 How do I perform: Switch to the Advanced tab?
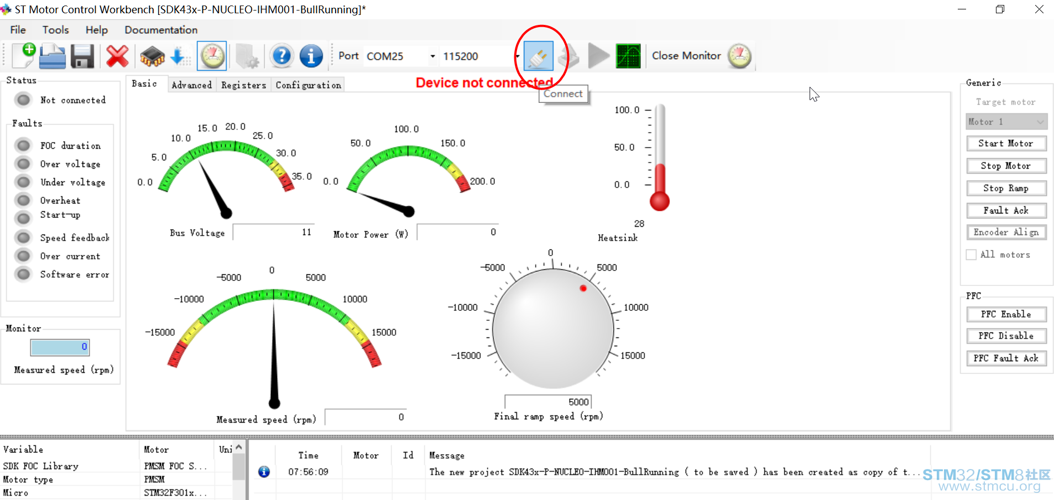click(x=191, y=85)
